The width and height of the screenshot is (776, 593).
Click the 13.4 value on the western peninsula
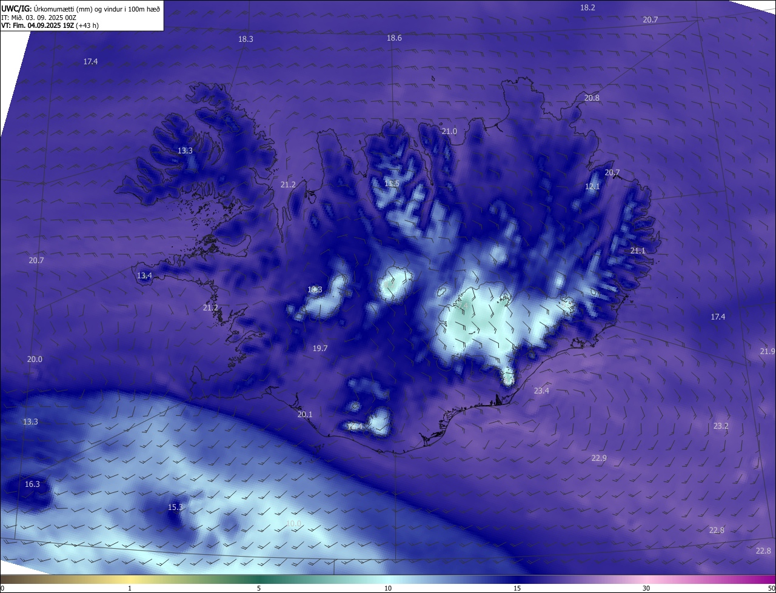144,275
